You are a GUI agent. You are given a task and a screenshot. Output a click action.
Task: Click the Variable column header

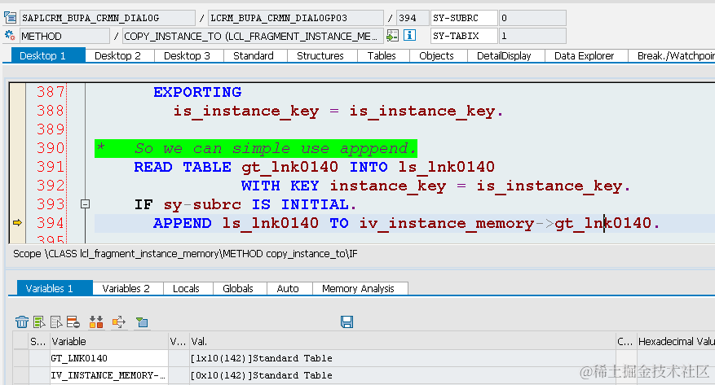click(108, 341)
